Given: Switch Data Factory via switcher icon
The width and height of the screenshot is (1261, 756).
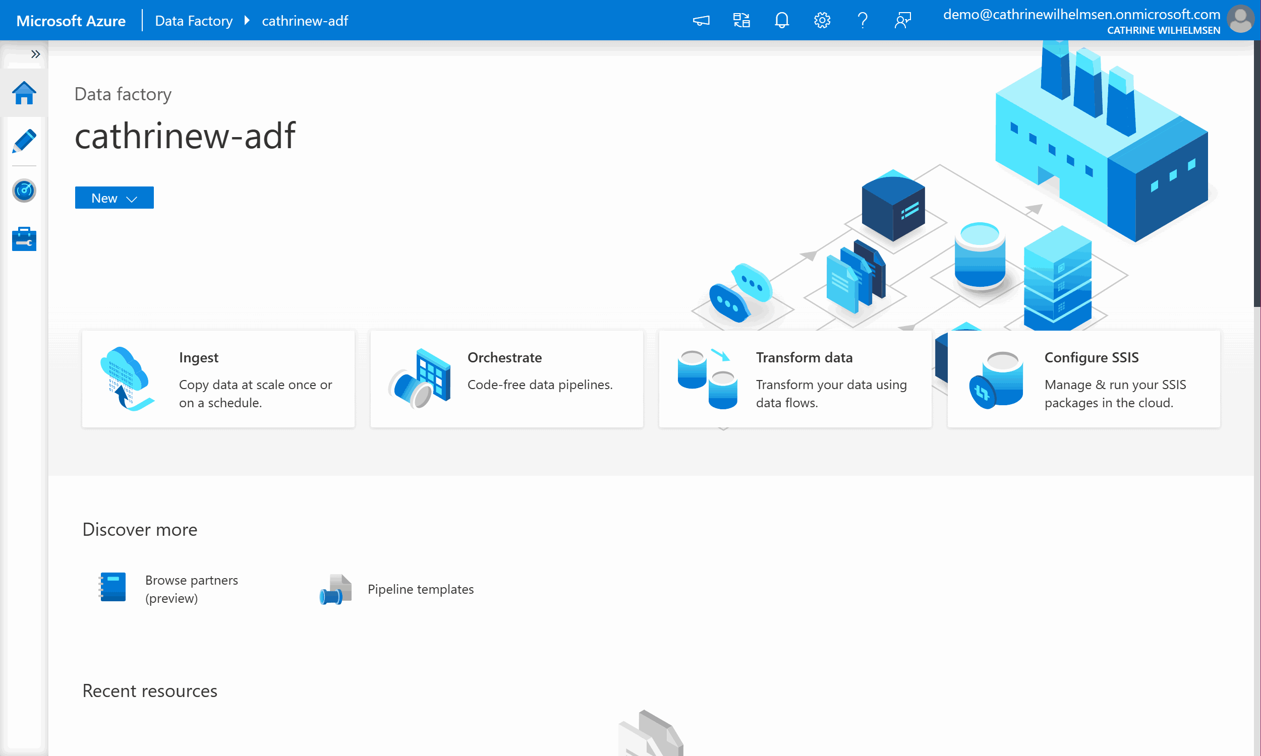Looking at the screenshot, I should (741, 20).
